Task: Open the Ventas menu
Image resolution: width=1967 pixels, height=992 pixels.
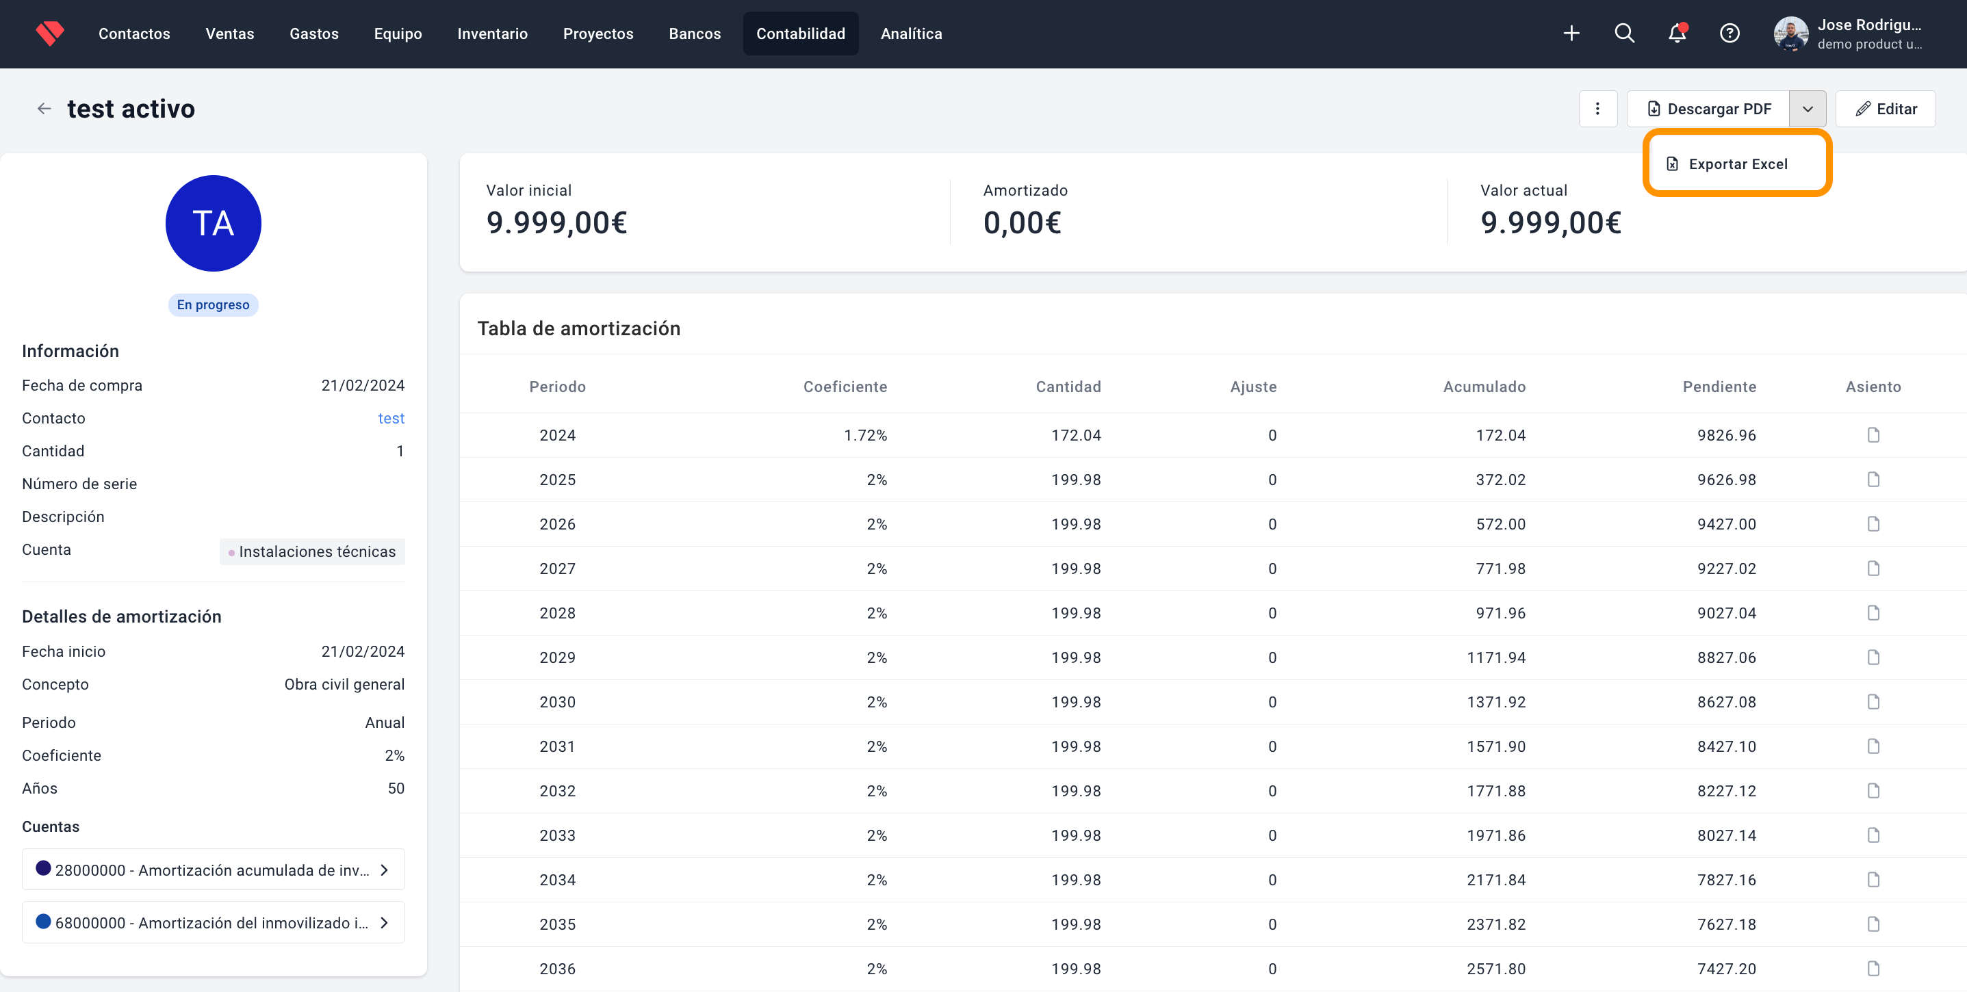Action: 230,34
